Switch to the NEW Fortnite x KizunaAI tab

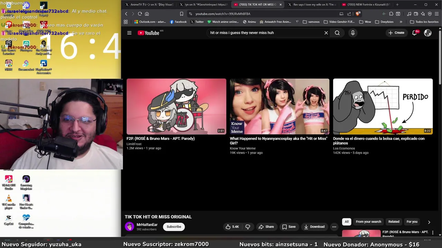click(366, 4)
